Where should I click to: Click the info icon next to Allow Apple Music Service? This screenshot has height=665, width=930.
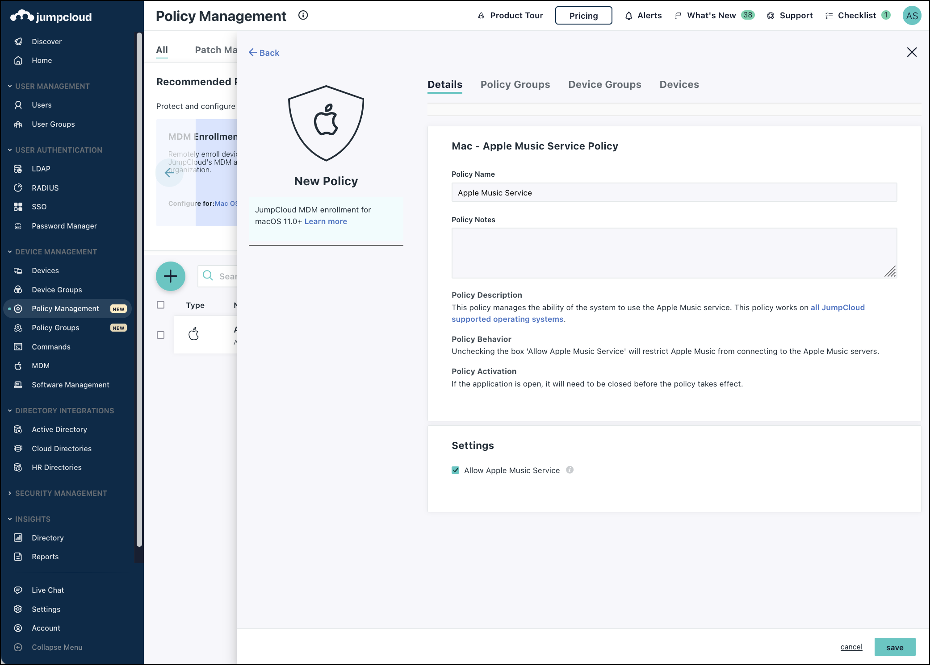(x=570, y=470)
